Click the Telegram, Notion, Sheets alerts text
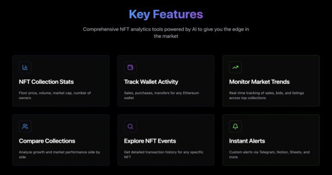 coord(269,155)
